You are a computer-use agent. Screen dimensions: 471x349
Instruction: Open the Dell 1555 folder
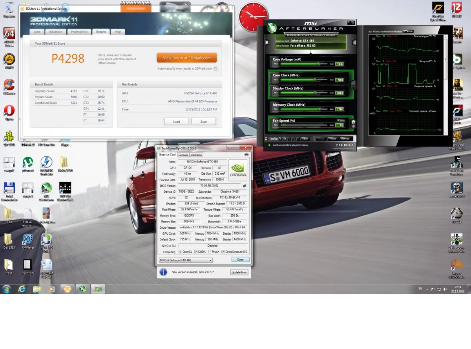coord(8,241)
